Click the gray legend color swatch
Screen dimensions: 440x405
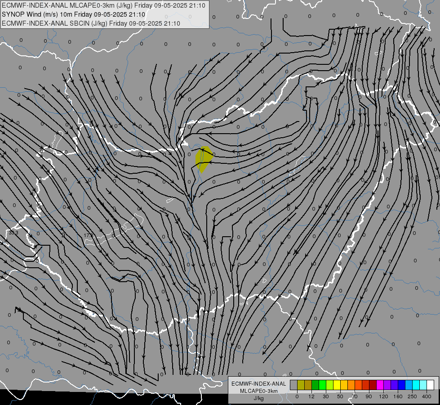[x=294, y=385]
